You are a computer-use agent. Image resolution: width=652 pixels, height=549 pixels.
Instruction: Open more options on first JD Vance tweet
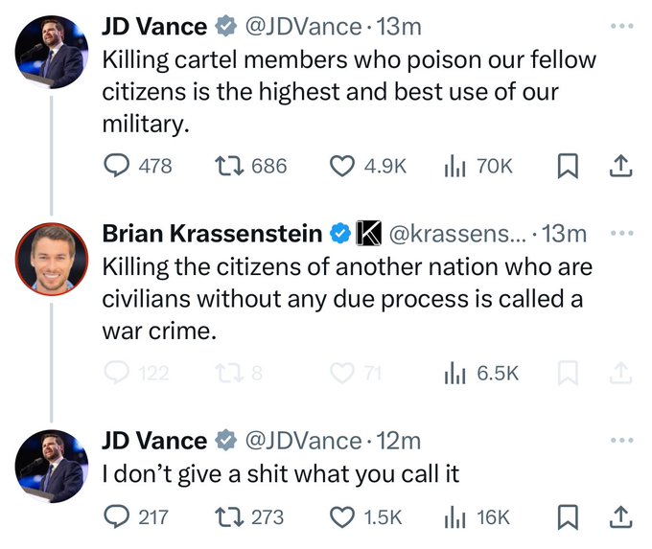point(621,26)
